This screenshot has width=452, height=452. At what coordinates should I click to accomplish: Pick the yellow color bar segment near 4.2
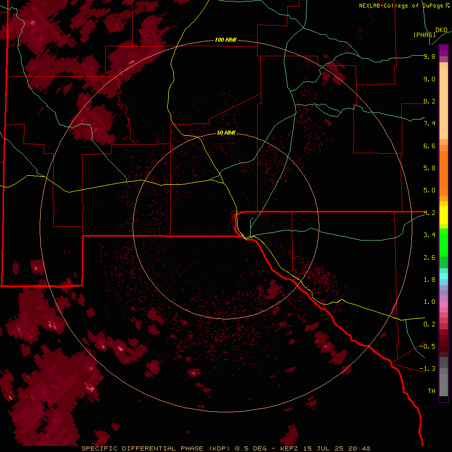click(443, 215)
